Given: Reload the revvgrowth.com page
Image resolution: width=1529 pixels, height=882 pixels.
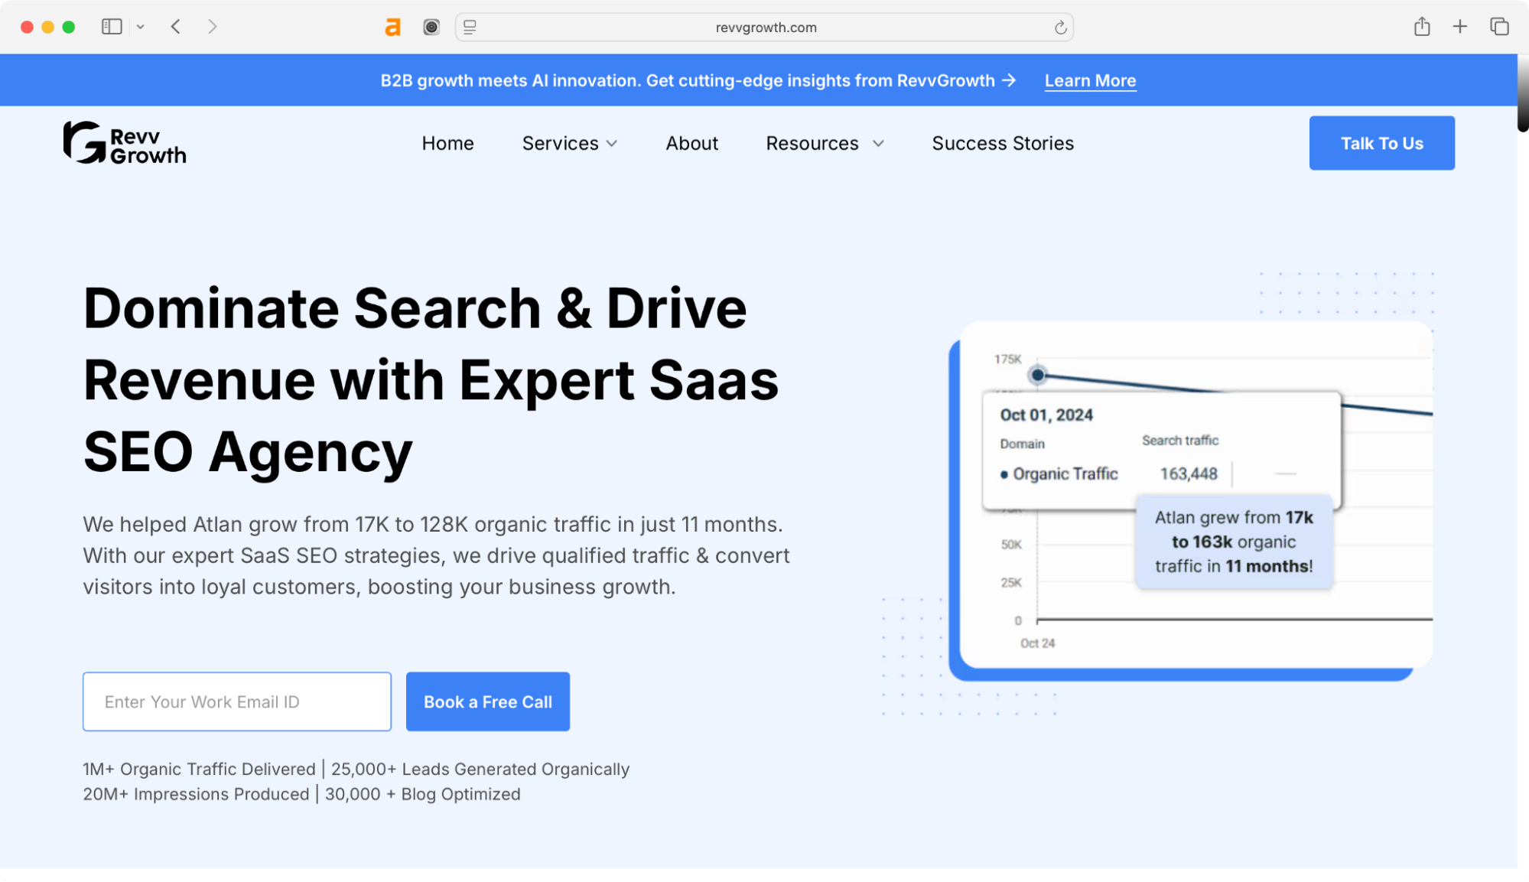Looking at the screenshot, I should tap(1059, 27).
